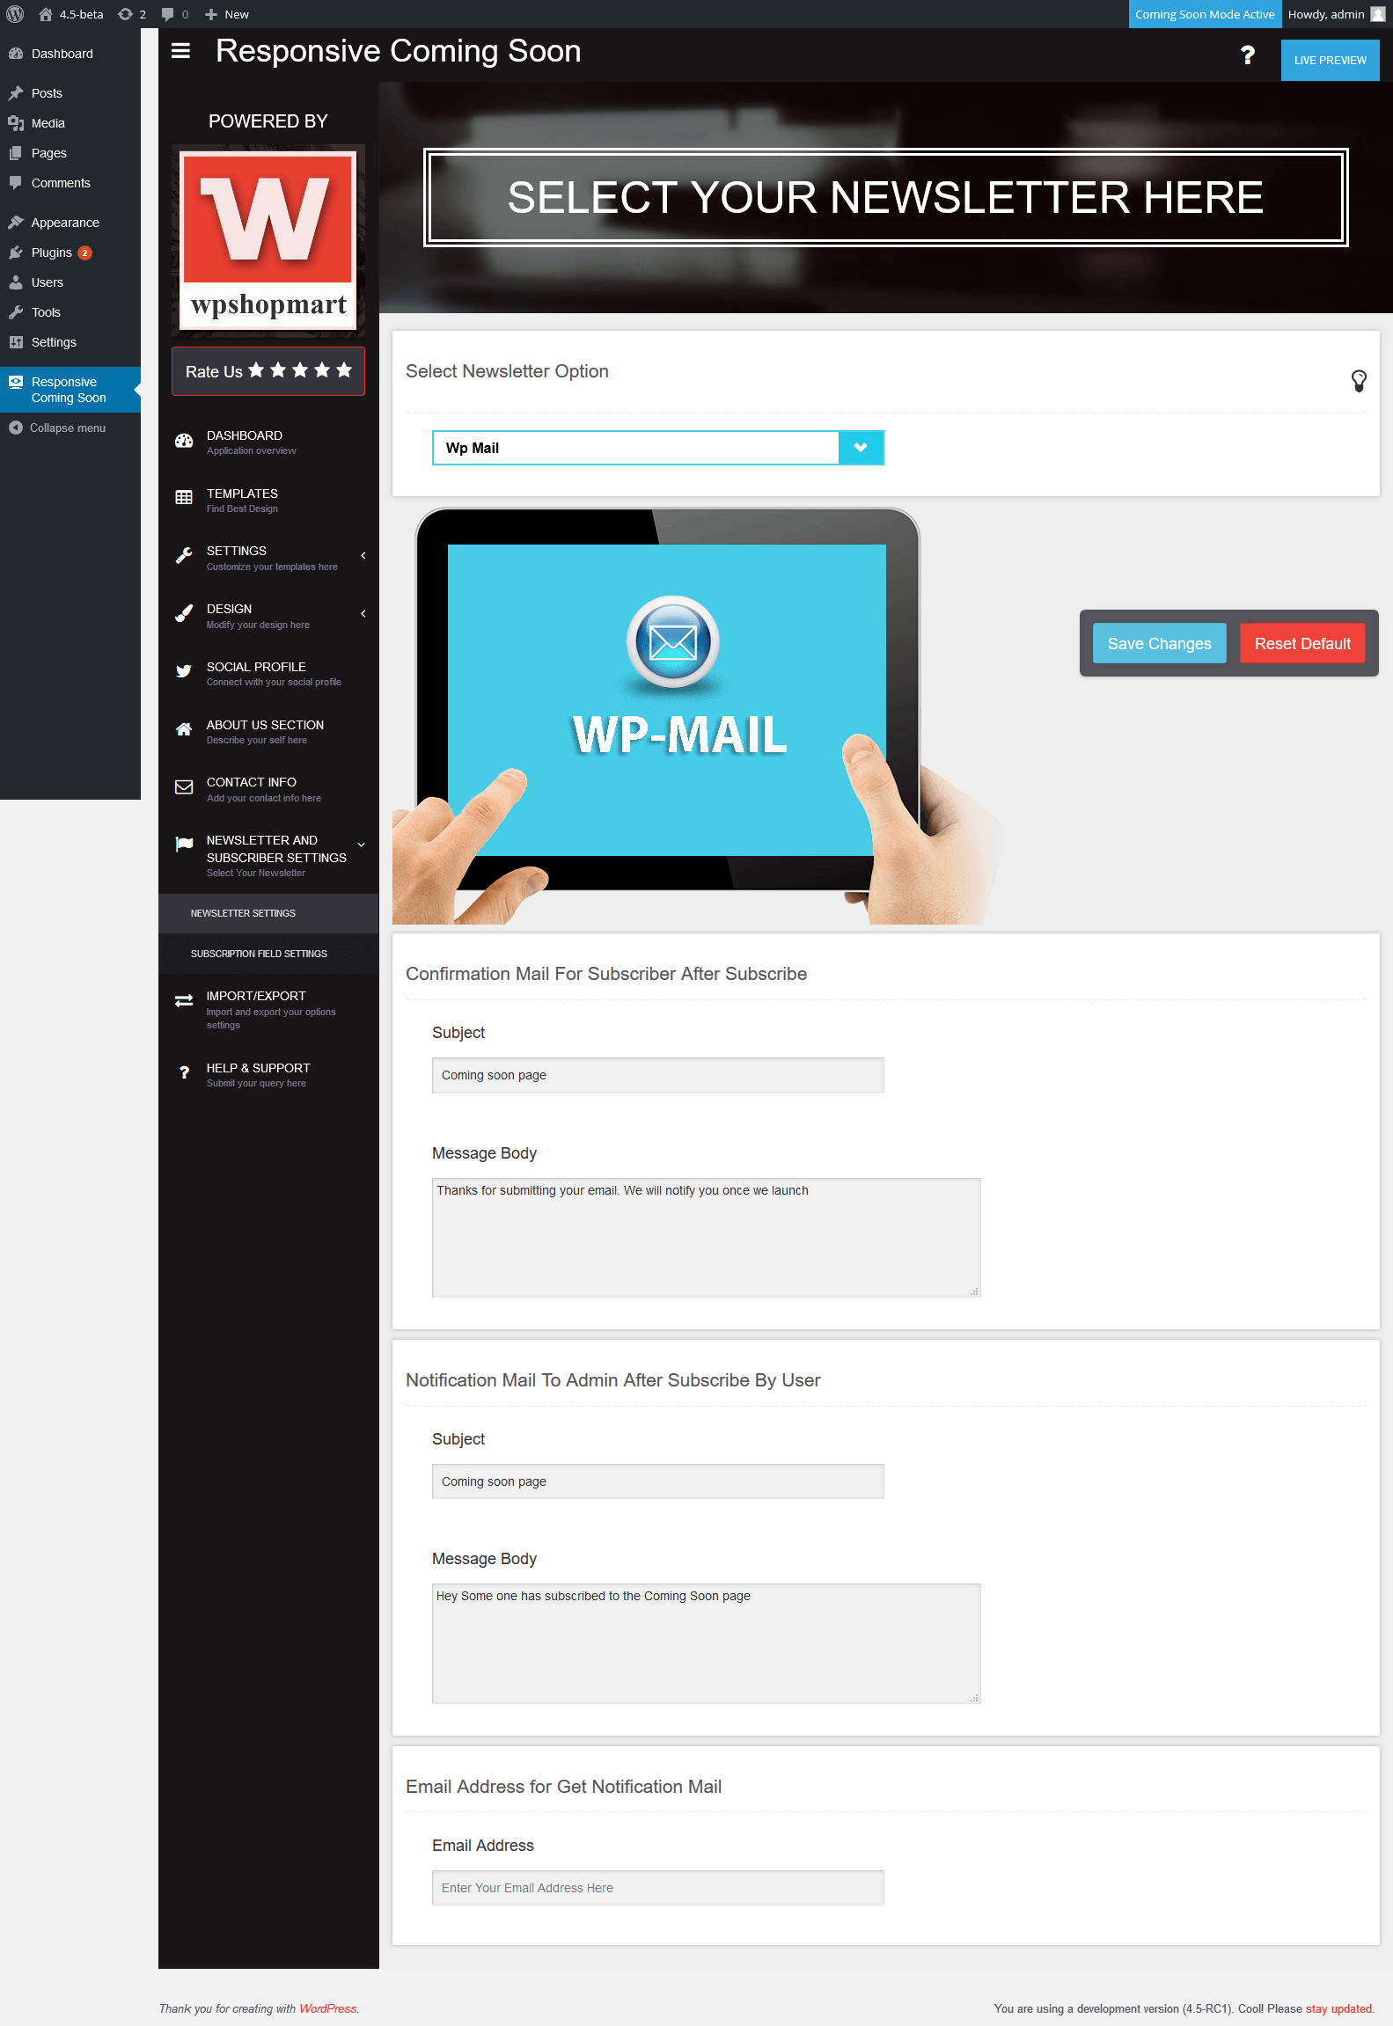Image resolution: width=1393 pixels, height=2026 pixels.
Task: Click the Plugins plug icon in WP sidebar
Action: pyautogui.click(x=16, y=252)
